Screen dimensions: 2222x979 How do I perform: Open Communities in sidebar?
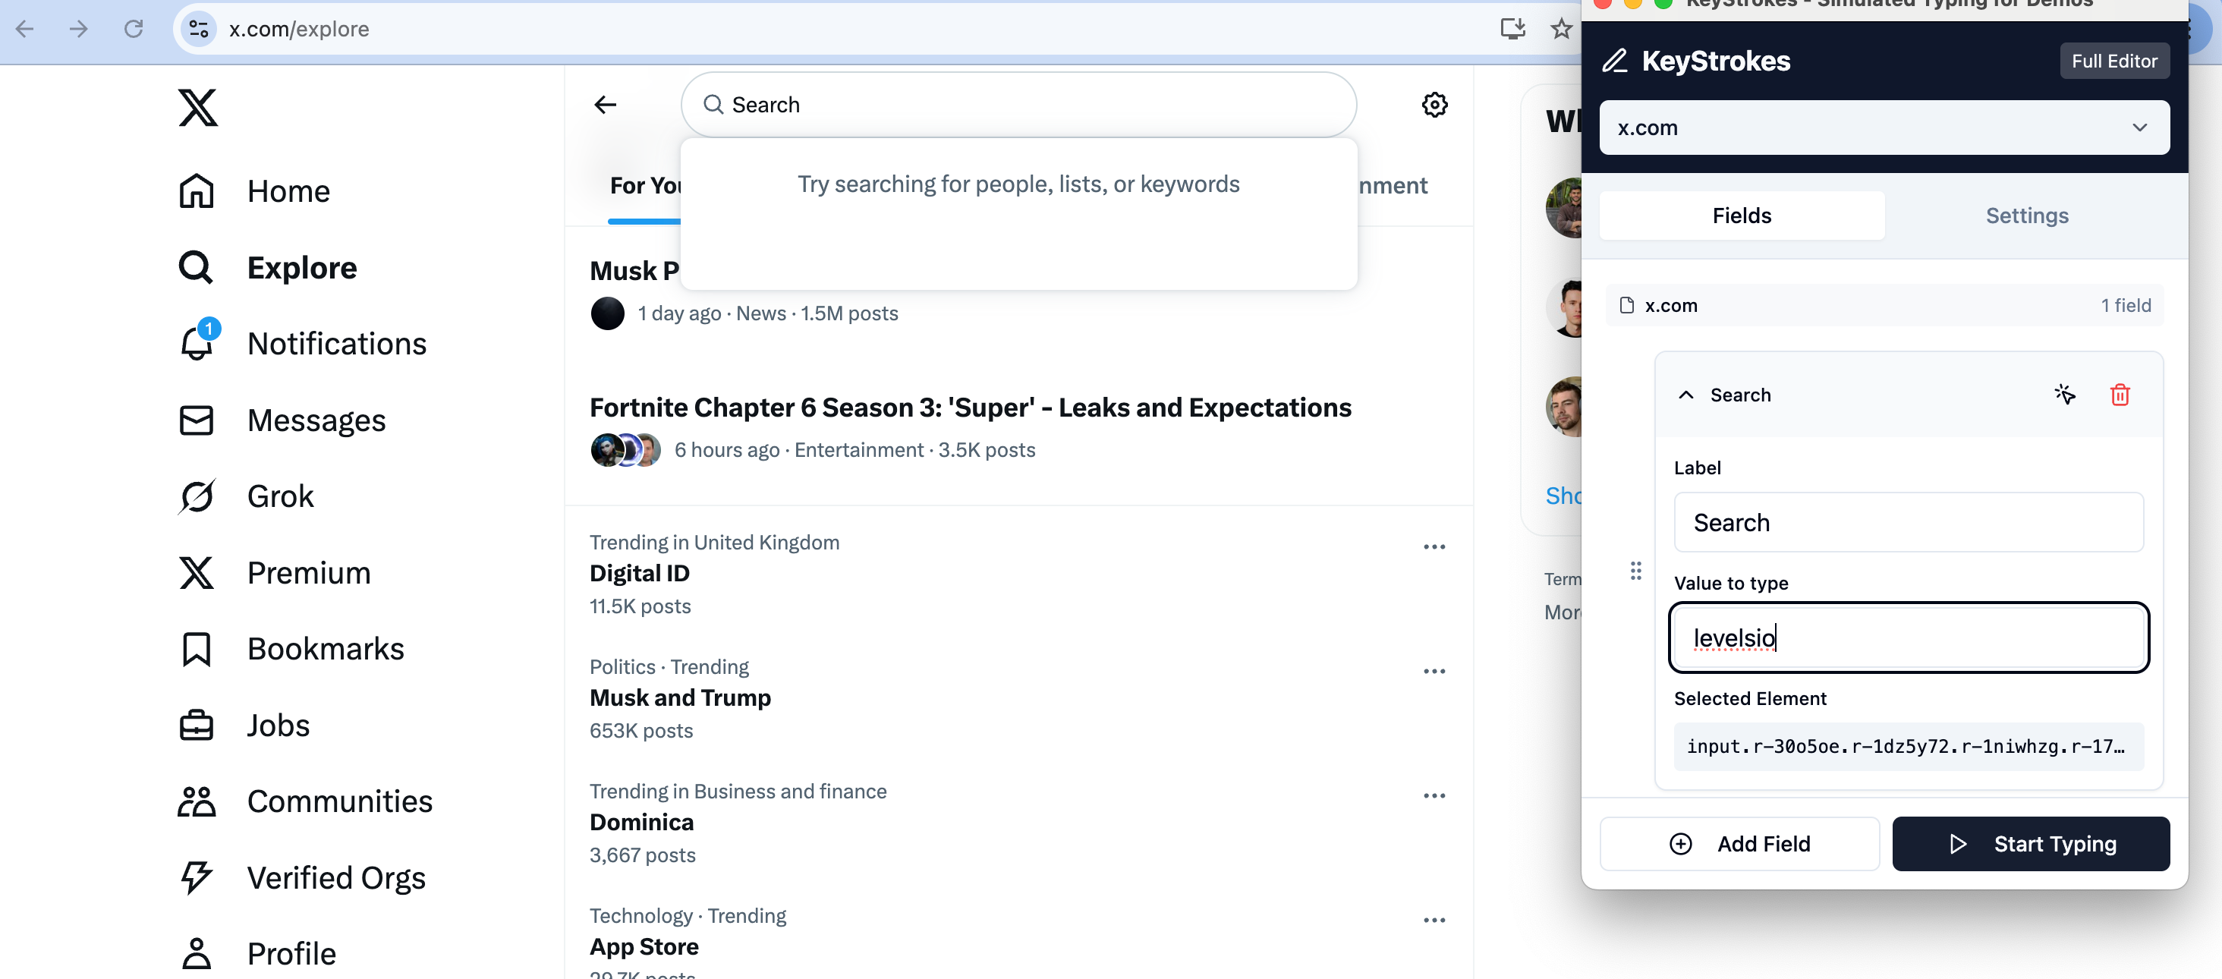click(304, 801)
